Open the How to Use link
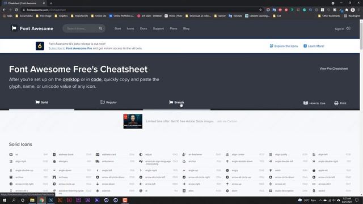This screenshot has width=363, height=204. pyautogui.click(x=314, y=103)
